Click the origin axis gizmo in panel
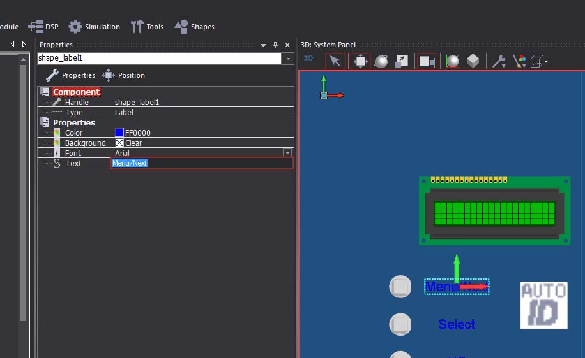This screenshot has width=585, height=358. (x=331, y=87)
